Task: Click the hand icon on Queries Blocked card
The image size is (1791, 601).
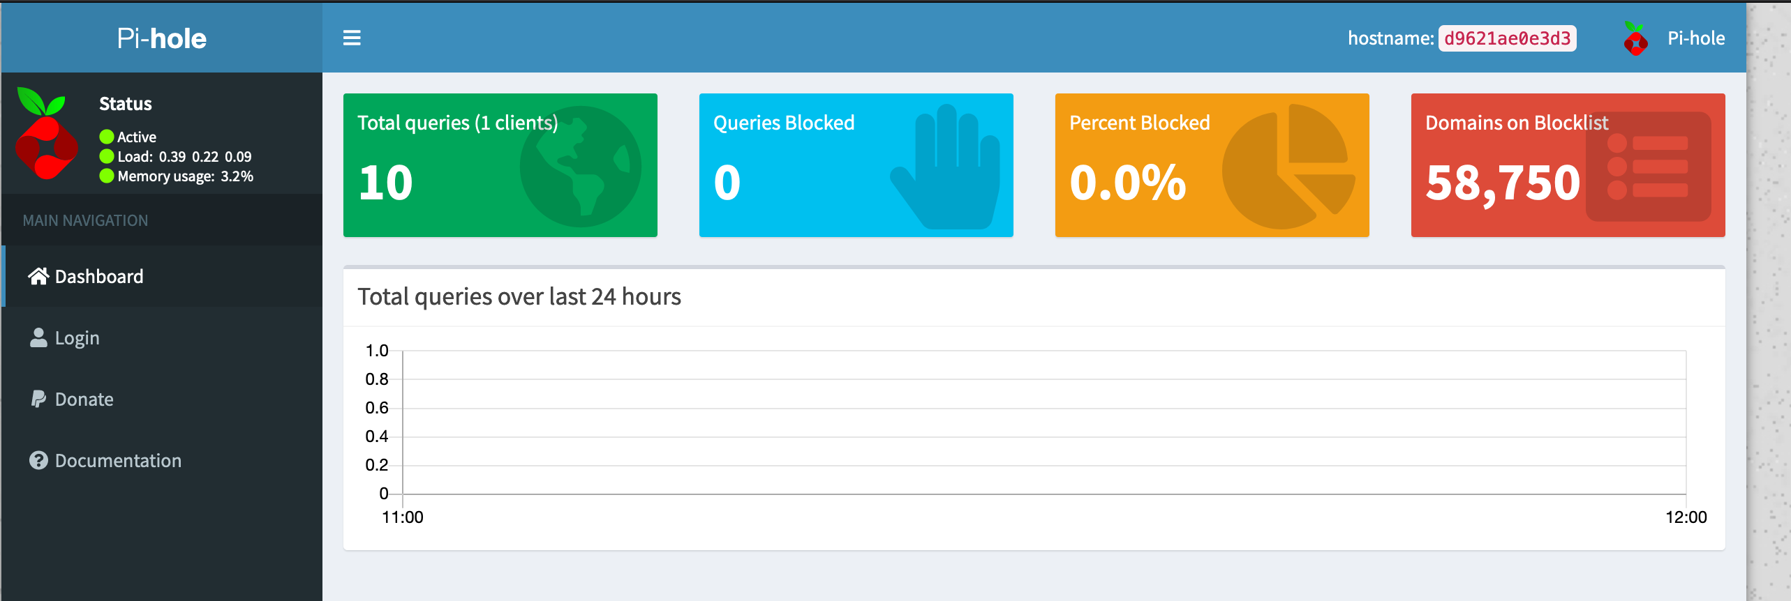Action: click(946, 167)
